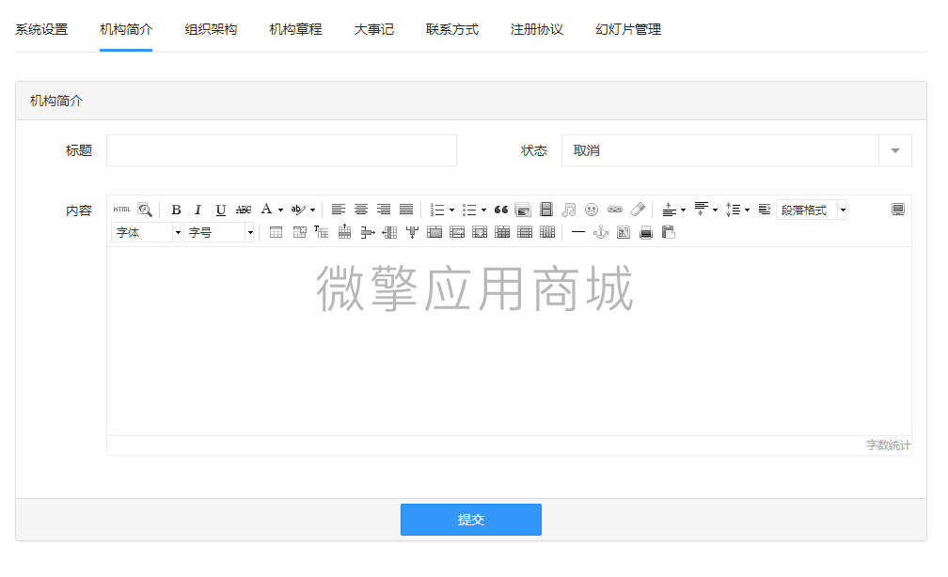Toggle italic formatting
This screenshot has width=948, height=577.
(x=197, y=210)
